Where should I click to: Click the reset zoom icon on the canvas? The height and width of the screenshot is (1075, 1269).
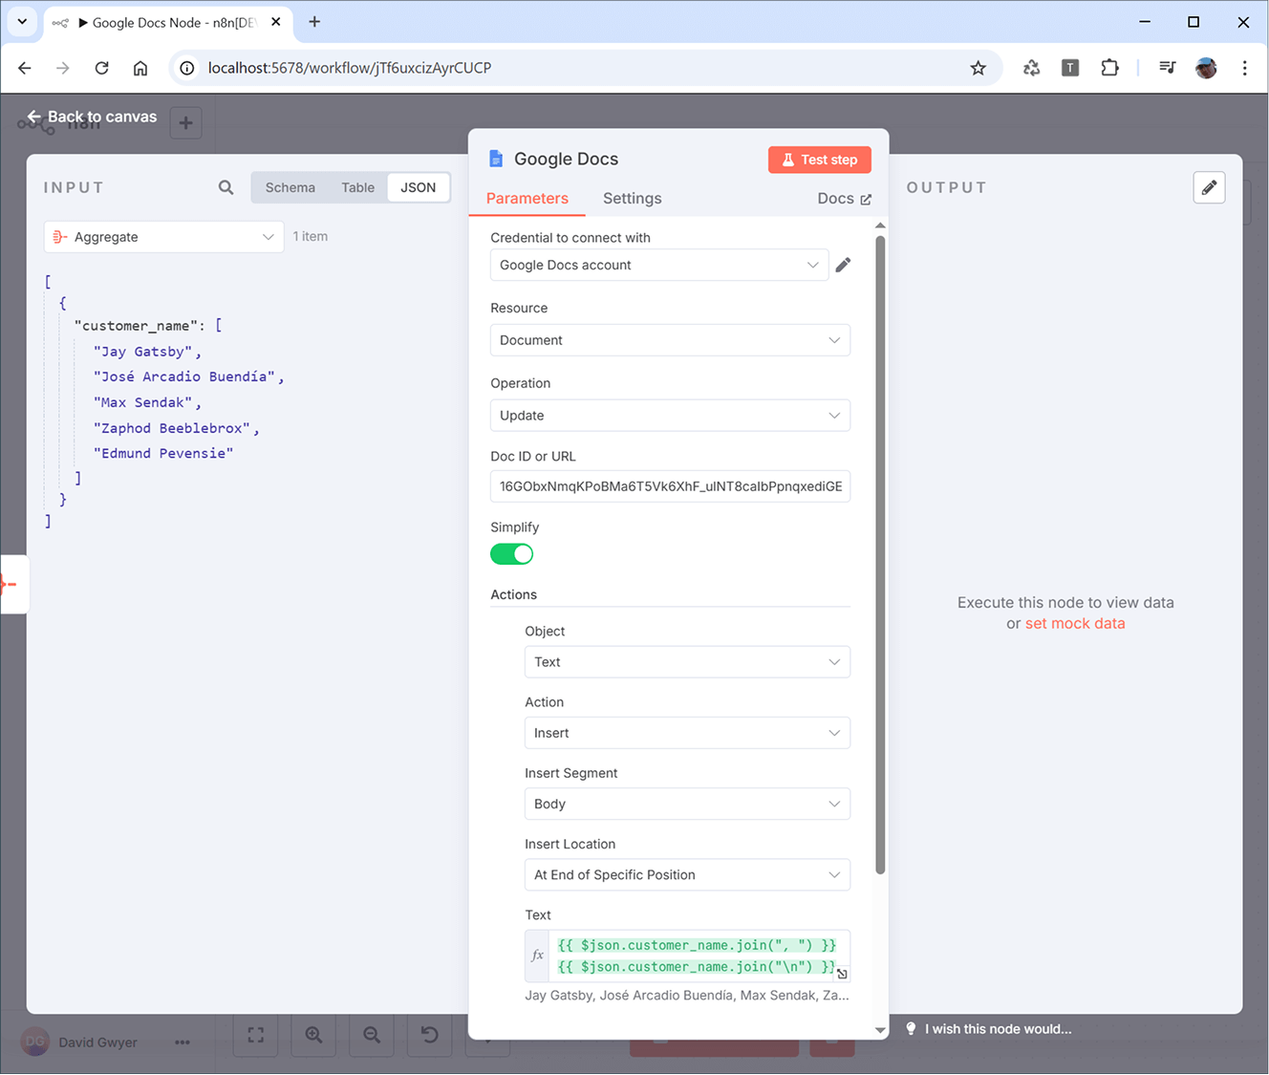[430, 1035]
